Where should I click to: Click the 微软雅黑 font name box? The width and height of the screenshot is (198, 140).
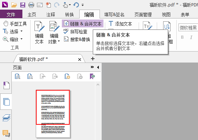188,27
